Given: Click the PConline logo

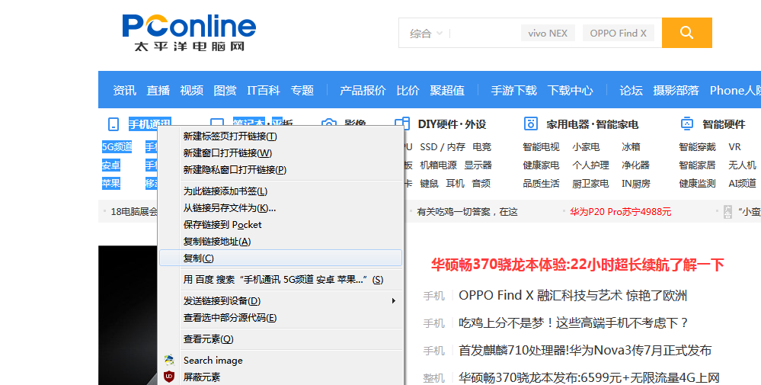Looking at the screenshot, I should coord(189,32).
